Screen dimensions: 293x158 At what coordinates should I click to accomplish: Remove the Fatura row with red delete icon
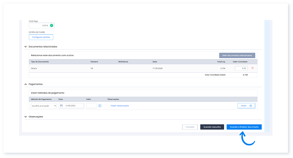252,68
